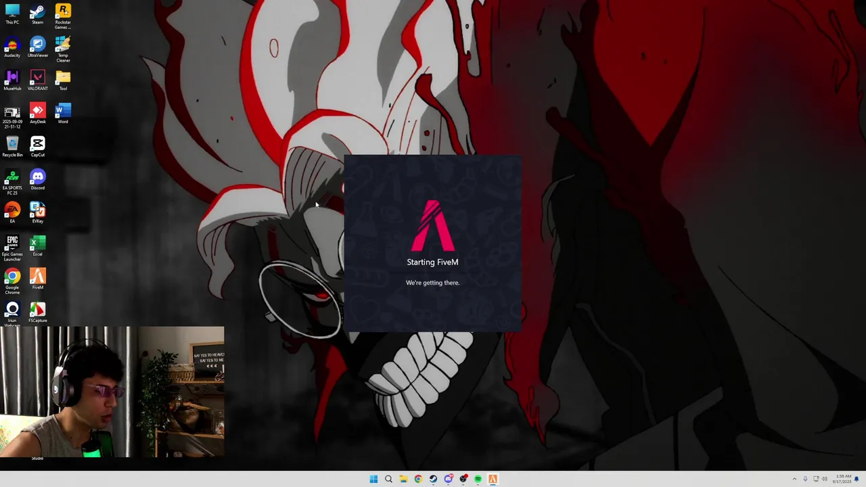The width and height of the screenshot is (866, 487).
Task: Open the Windows Start menu
Action: (373, 479)
